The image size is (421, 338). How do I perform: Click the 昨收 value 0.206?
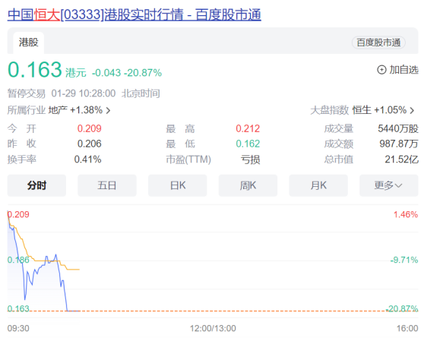coord(90,144)
